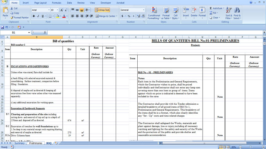Switch to Normal view in status bar
This screenshot has width=266, height=149.
(x=221, y=147)
